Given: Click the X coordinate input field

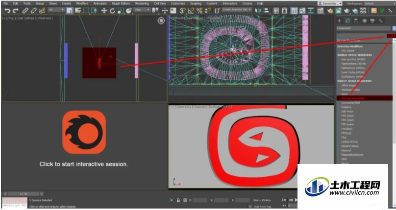Looking at the screenshot, I should point(200,200).
